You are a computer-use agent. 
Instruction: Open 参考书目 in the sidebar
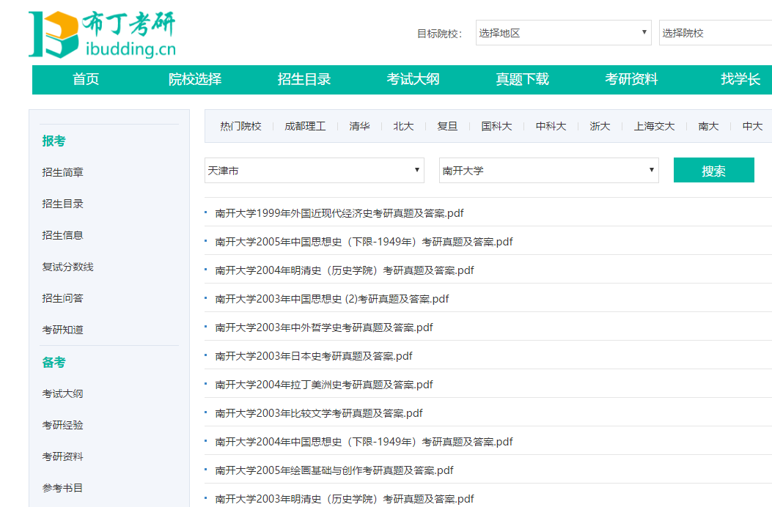(x=63, y=488)
